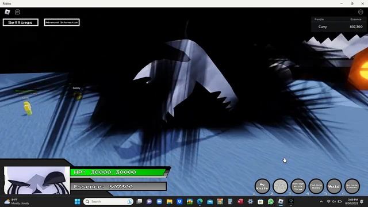Open the weather widget showing 84°F
The width and height of the screenshot is (368, 207).
17,201
